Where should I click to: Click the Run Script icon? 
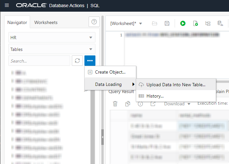195,23
